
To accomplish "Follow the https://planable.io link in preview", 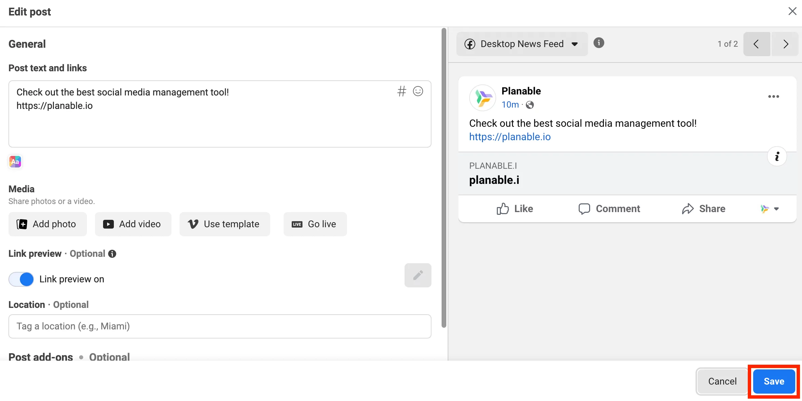I will click(x=510, y=137).
